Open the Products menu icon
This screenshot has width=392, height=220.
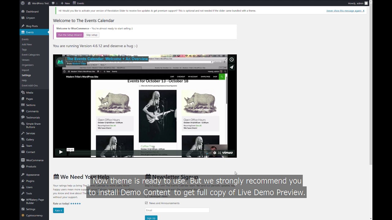[23, 166]
